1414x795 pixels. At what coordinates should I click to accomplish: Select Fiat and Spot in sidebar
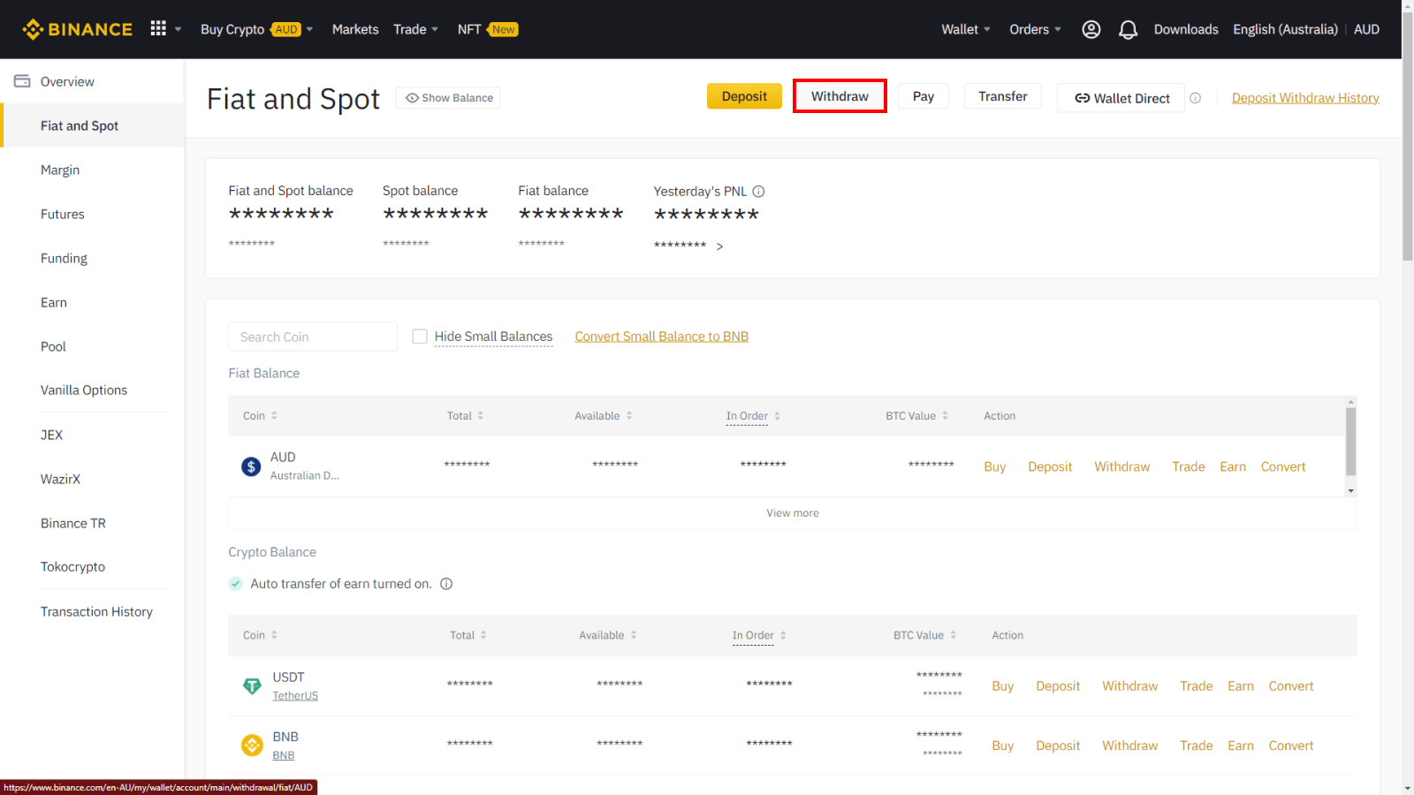pos(92,125)
